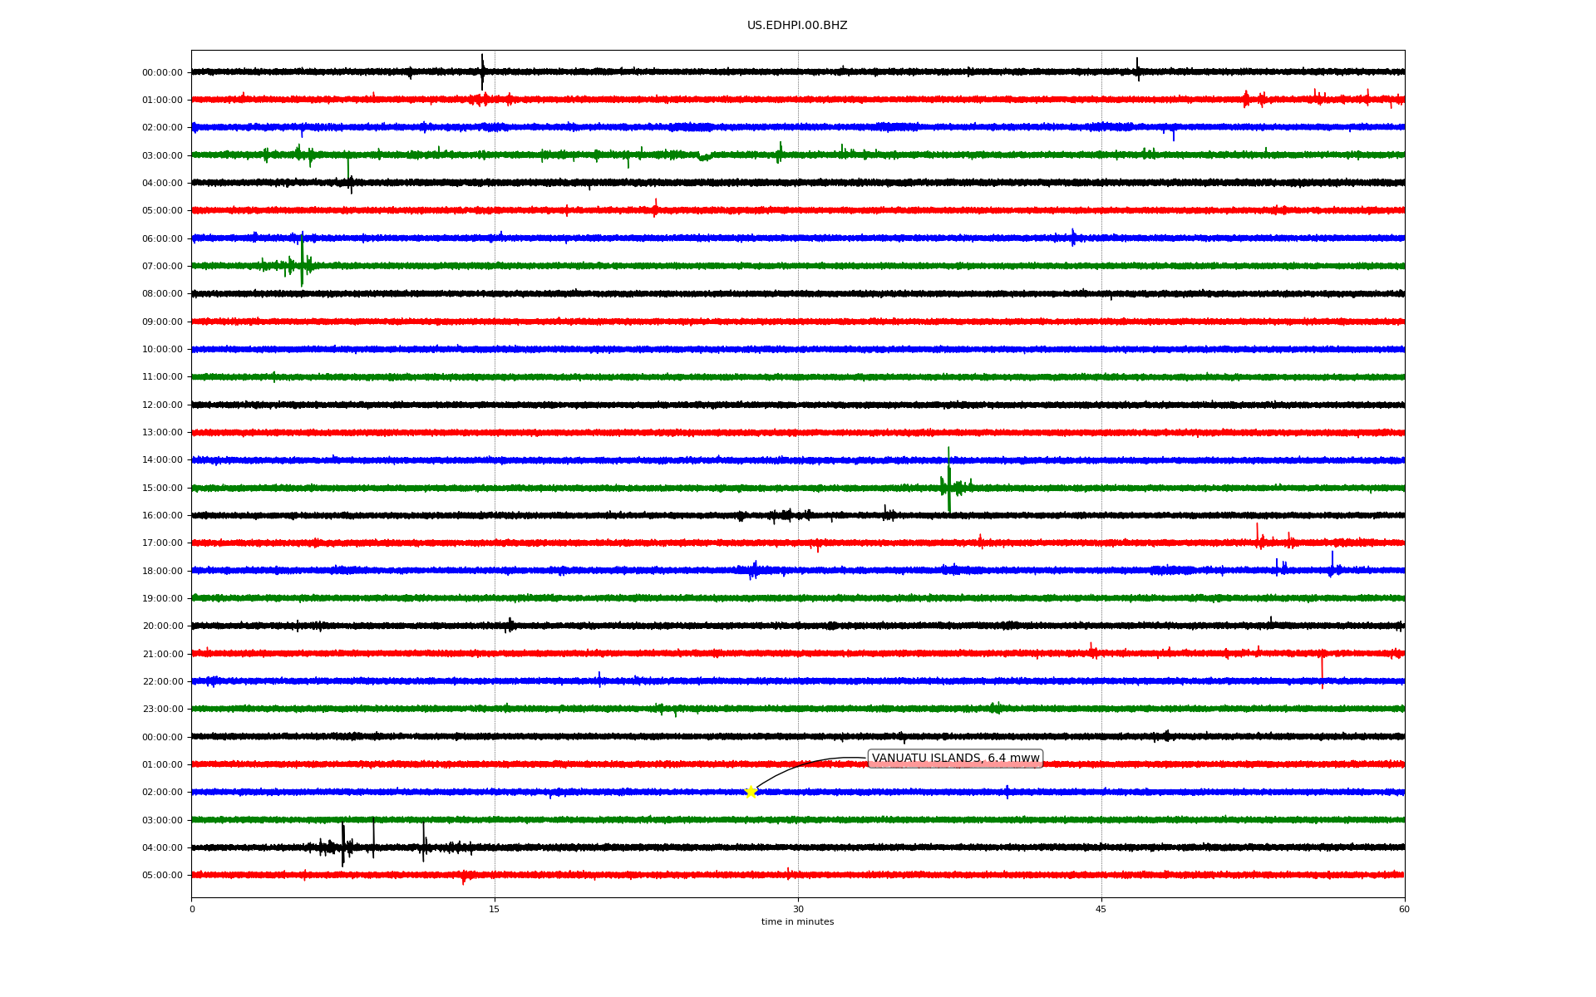Image resolution: width=1596 pixels, height=997 pixels.
Task: Click the yellow star earthquake marker
Action: pos(751,792)
